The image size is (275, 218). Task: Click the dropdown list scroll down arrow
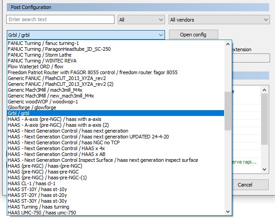(x=228, y=212)
